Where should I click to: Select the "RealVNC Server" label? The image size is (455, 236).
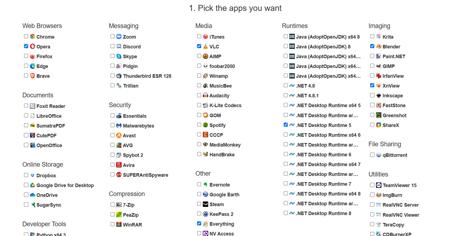401,205
